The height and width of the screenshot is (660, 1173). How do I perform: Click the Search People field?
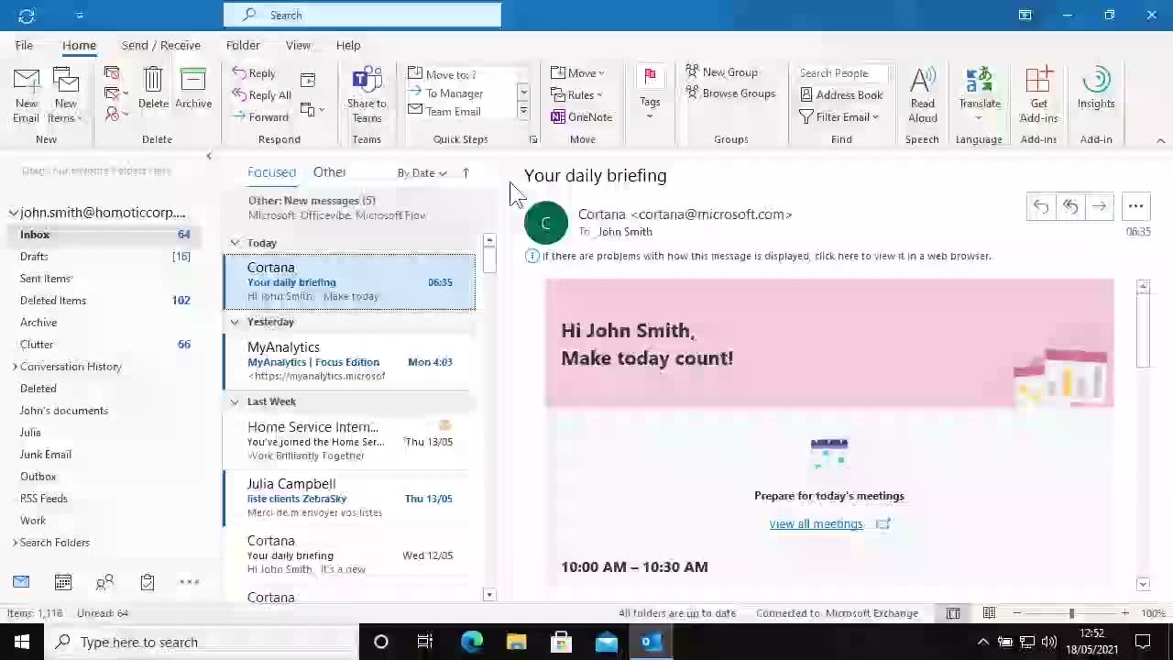pos(843,73)
